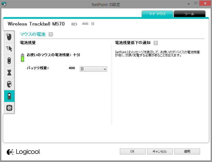
Task: Click the OK button
Action: pos(132,152)
